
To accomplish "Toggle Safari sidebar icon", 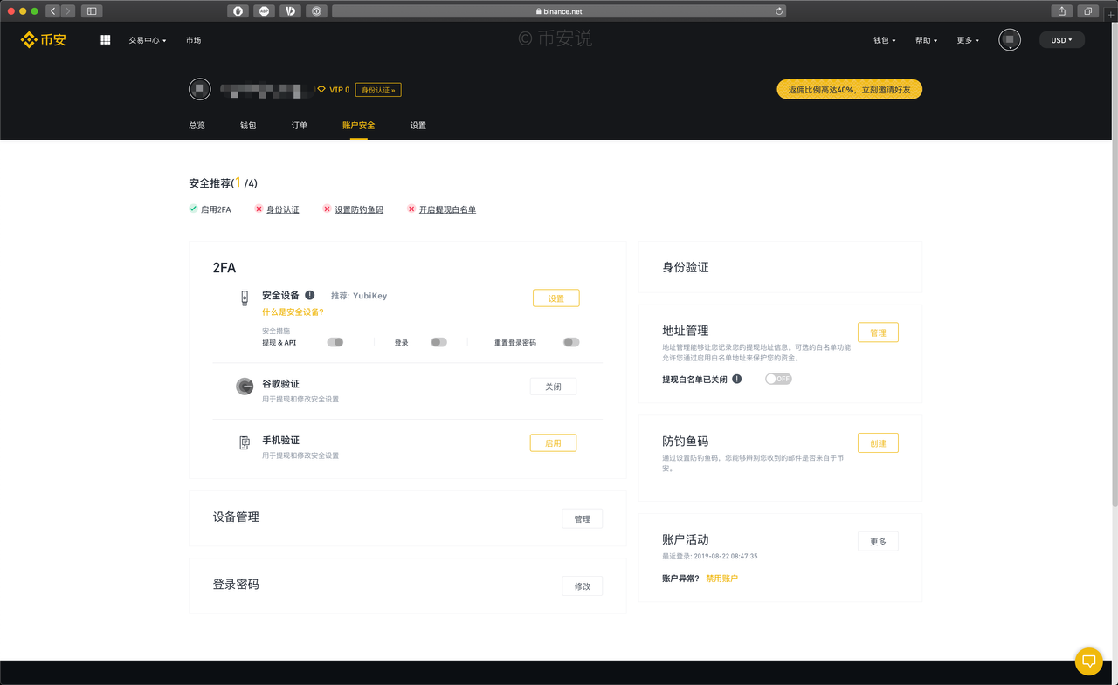I will 92,11.
